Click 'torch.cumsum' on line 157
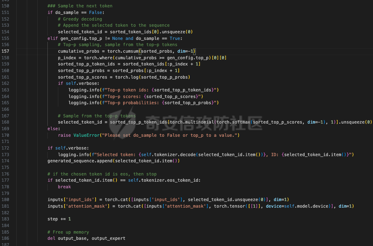The height and width of the screenshot is (246, 373). pos(123,51)
